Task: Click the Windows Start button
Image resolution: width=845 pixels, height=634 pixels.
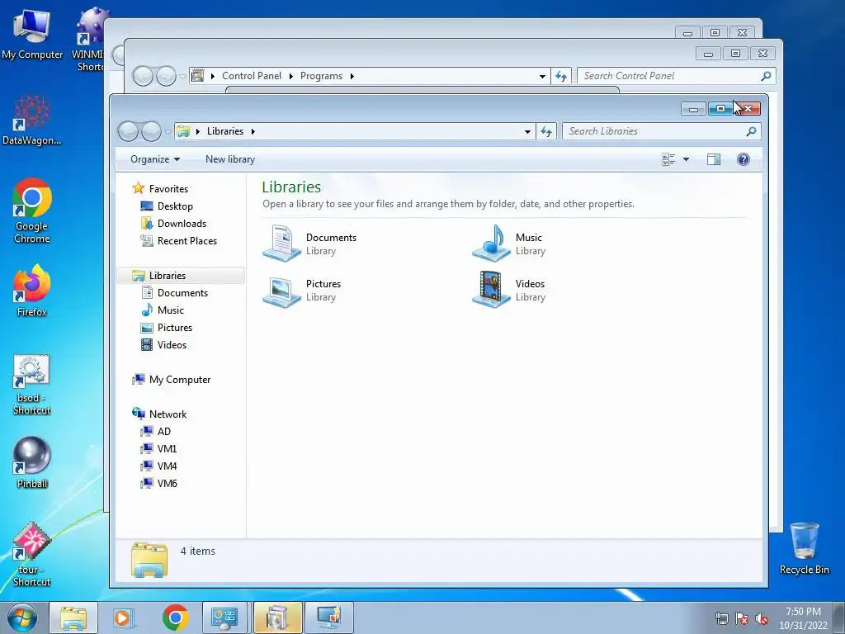Action: (22, 617)
